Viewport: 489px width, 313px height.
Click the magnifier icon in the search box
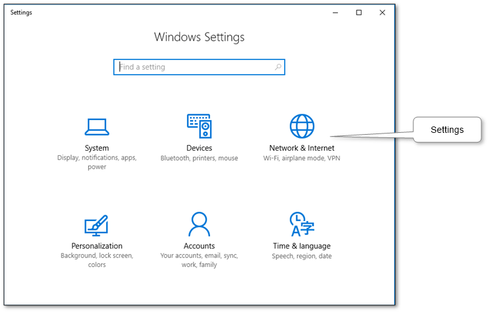point(278,67)
